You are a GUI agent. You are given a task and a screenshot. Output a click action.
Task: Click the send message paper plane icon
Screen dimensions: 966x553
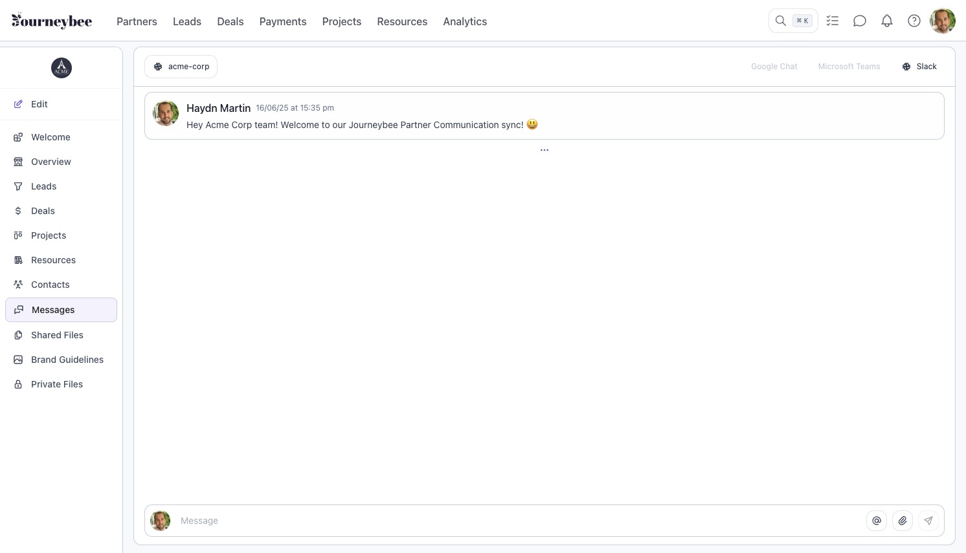click(928, 521)
